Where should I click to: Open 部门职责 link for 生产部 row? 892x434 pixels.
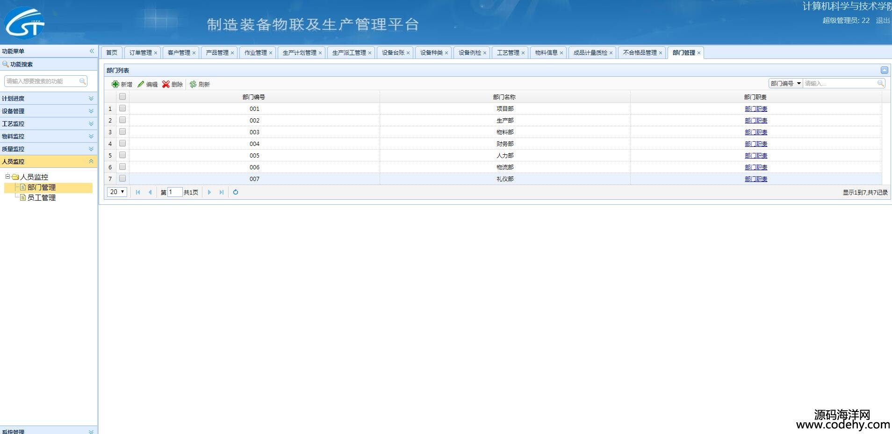(x=755, y=120)
